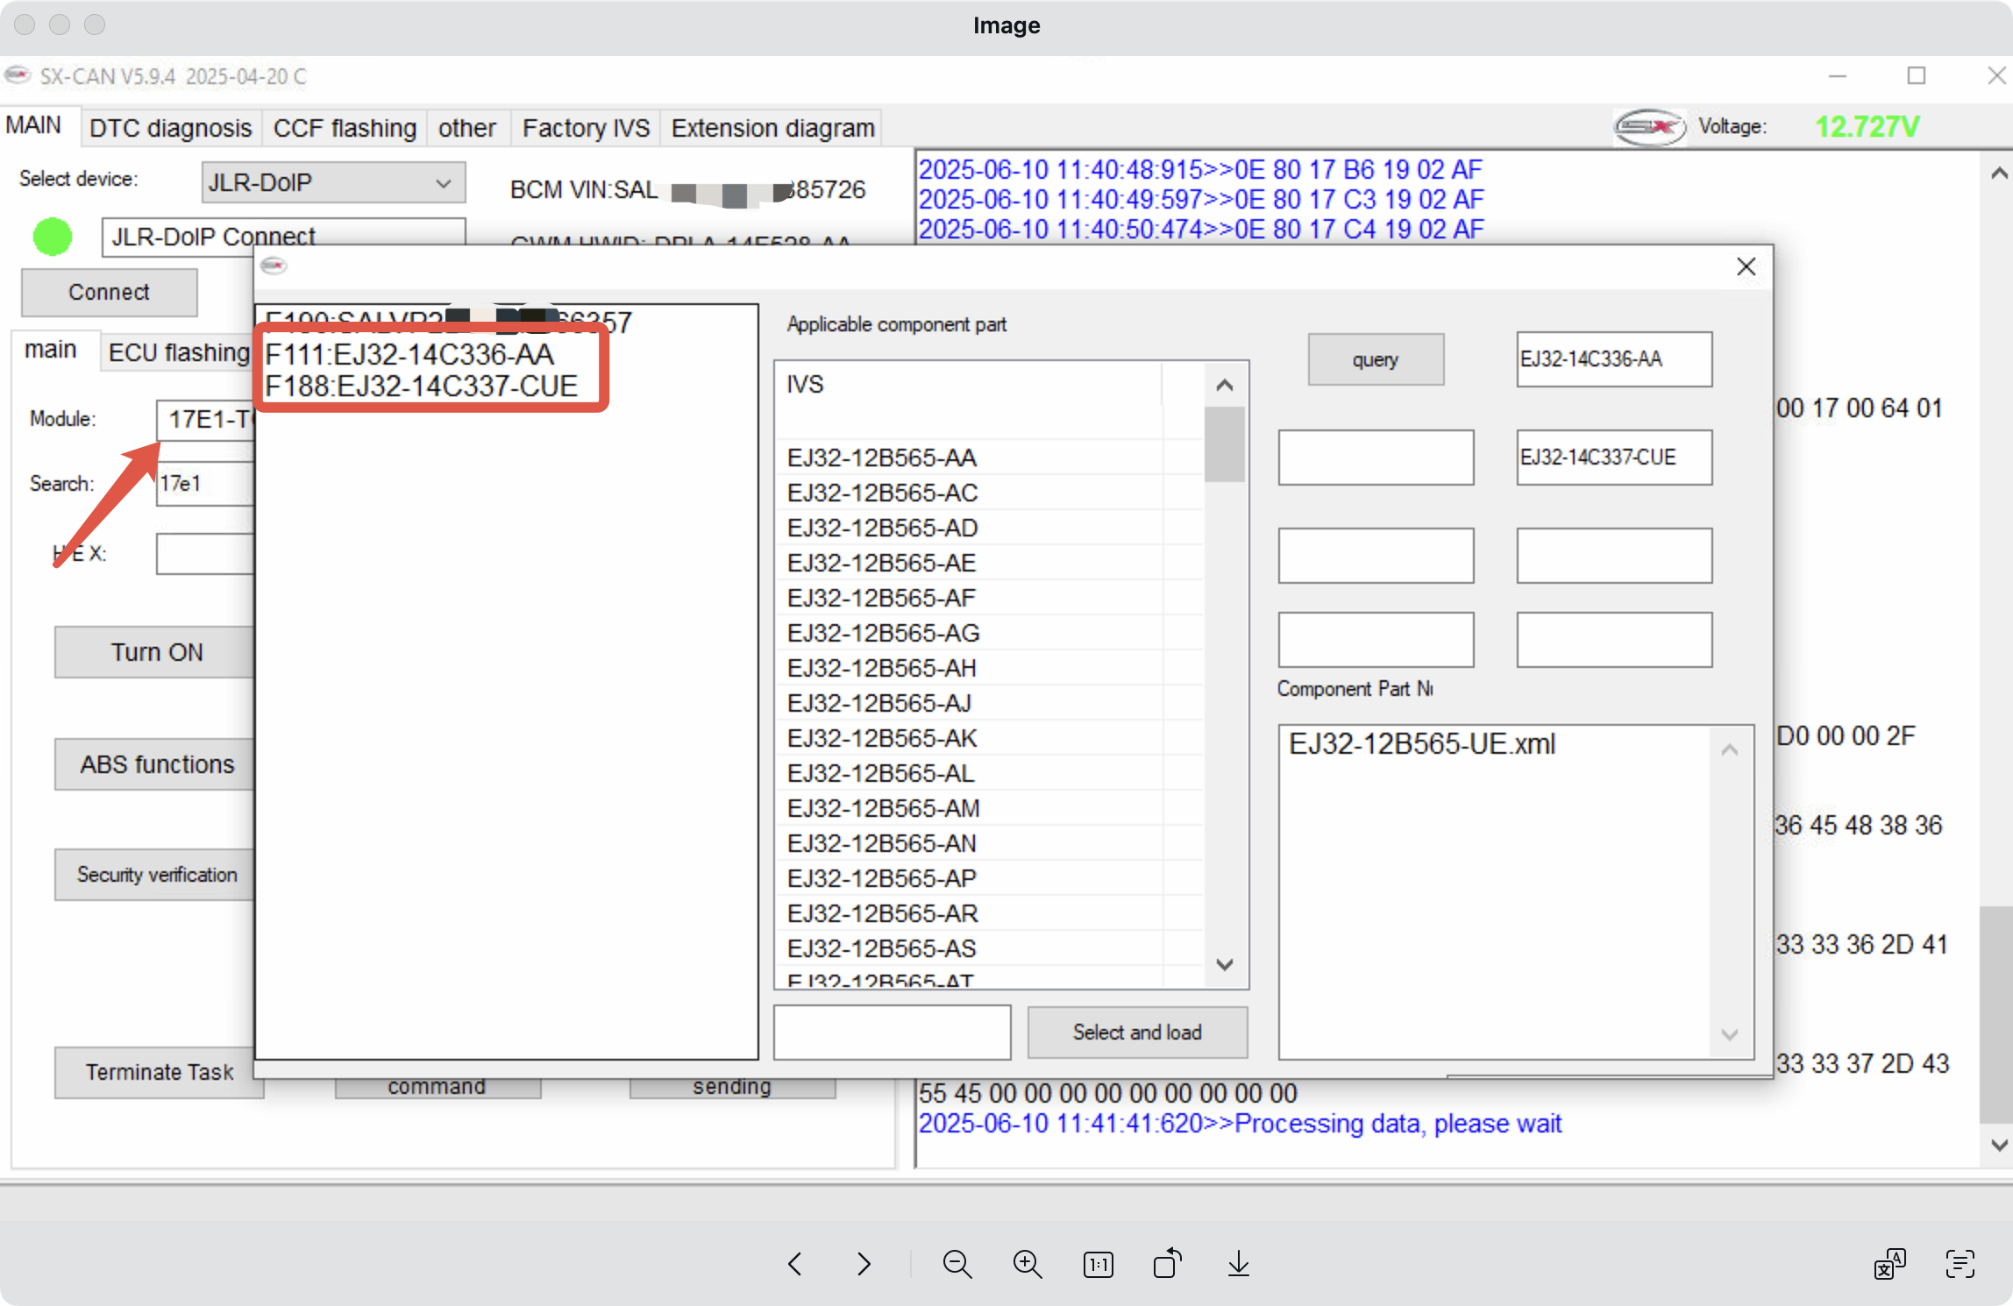Click the SX-CAN application title icon
Screen dimensions: 2013x1306
[18, 75]
